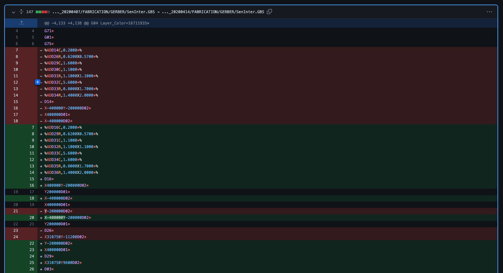Click the unchanged line G71*
Viewport: 503px width, 273px height.
(49, 31)
